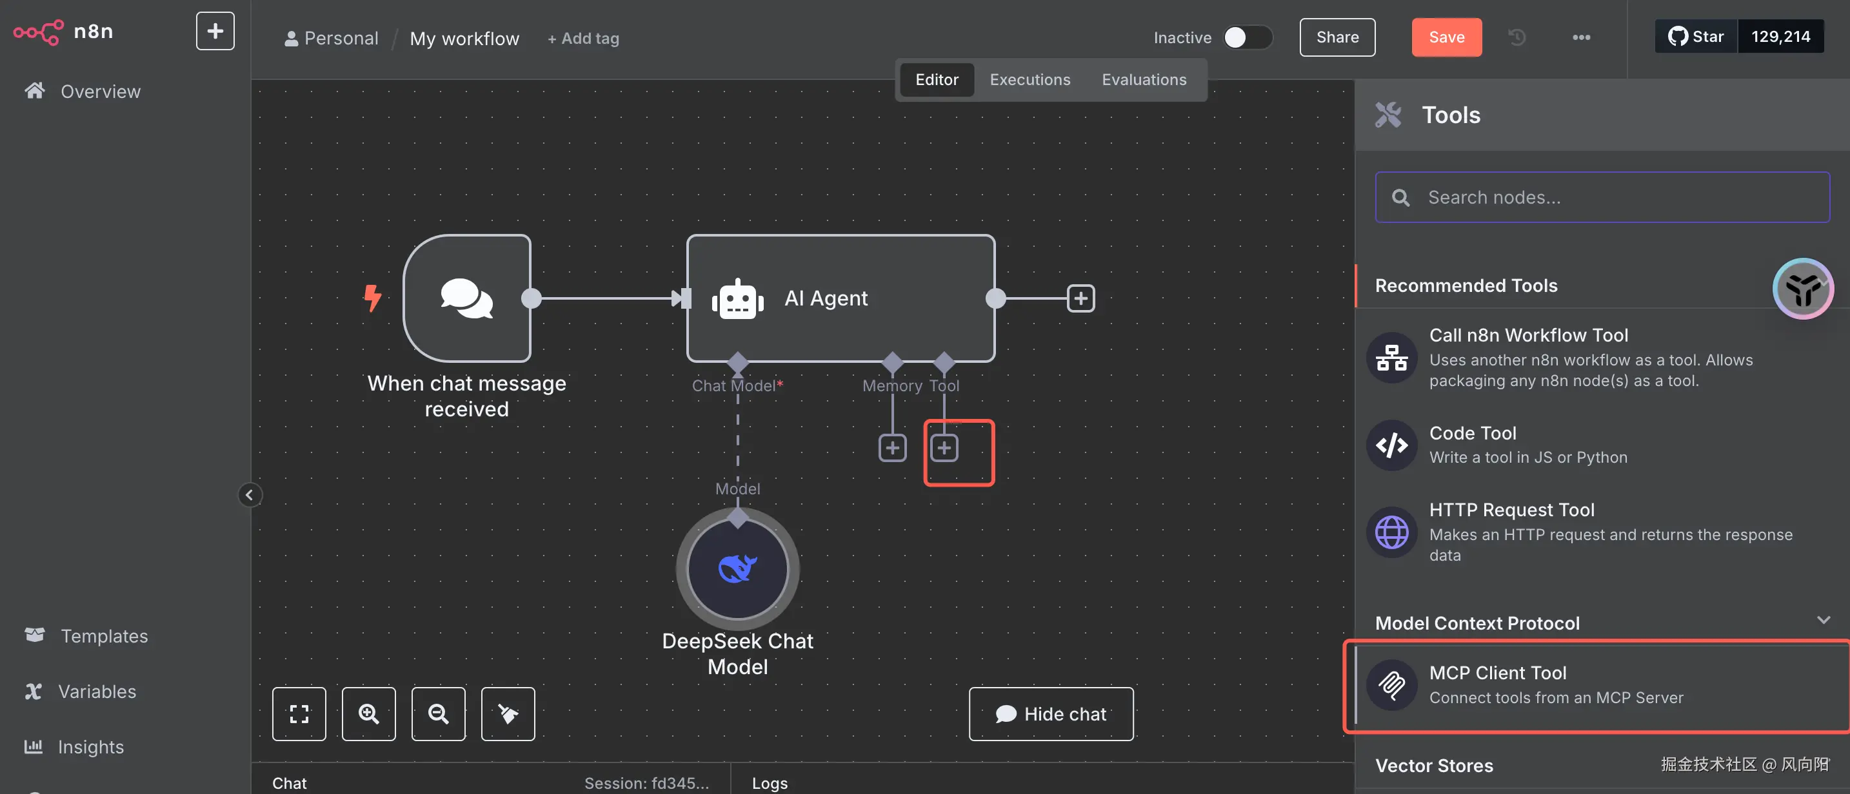Click the fit-to-view canvas icon
Viewport: 1850px width, 794px height.
tap(299, 713)
